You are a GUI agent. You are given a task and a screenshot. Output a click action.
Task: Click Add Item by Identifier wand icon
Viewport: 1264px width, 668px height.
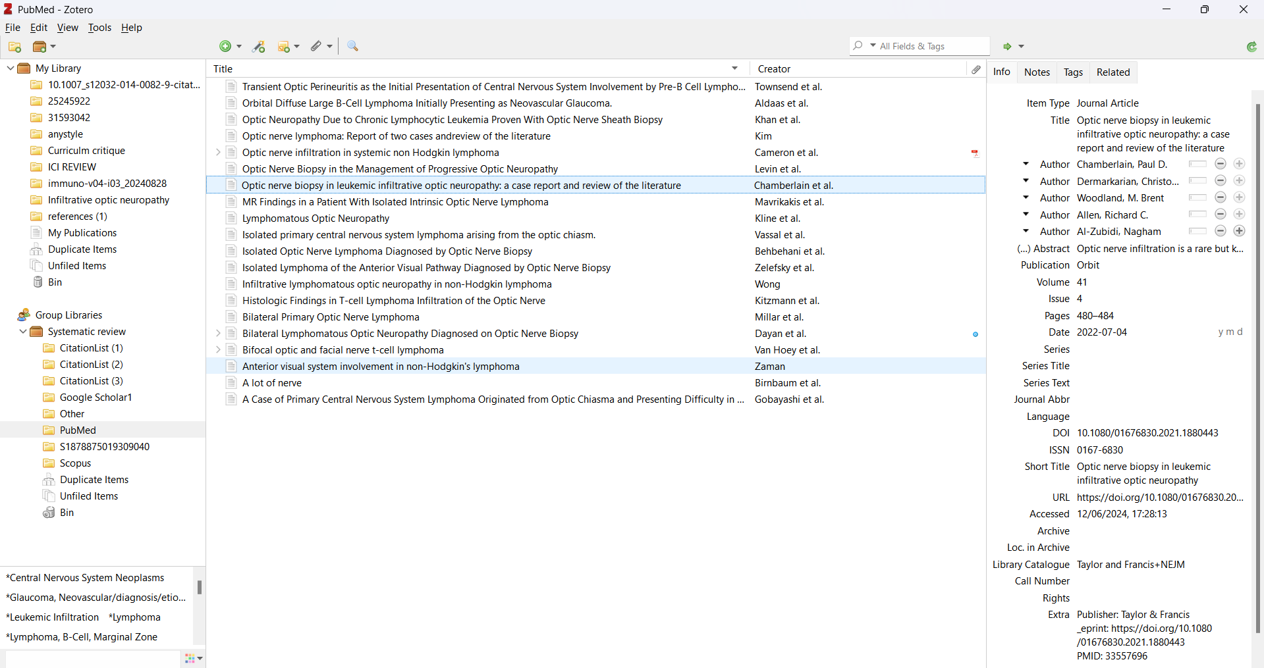[x=259, y=46]
